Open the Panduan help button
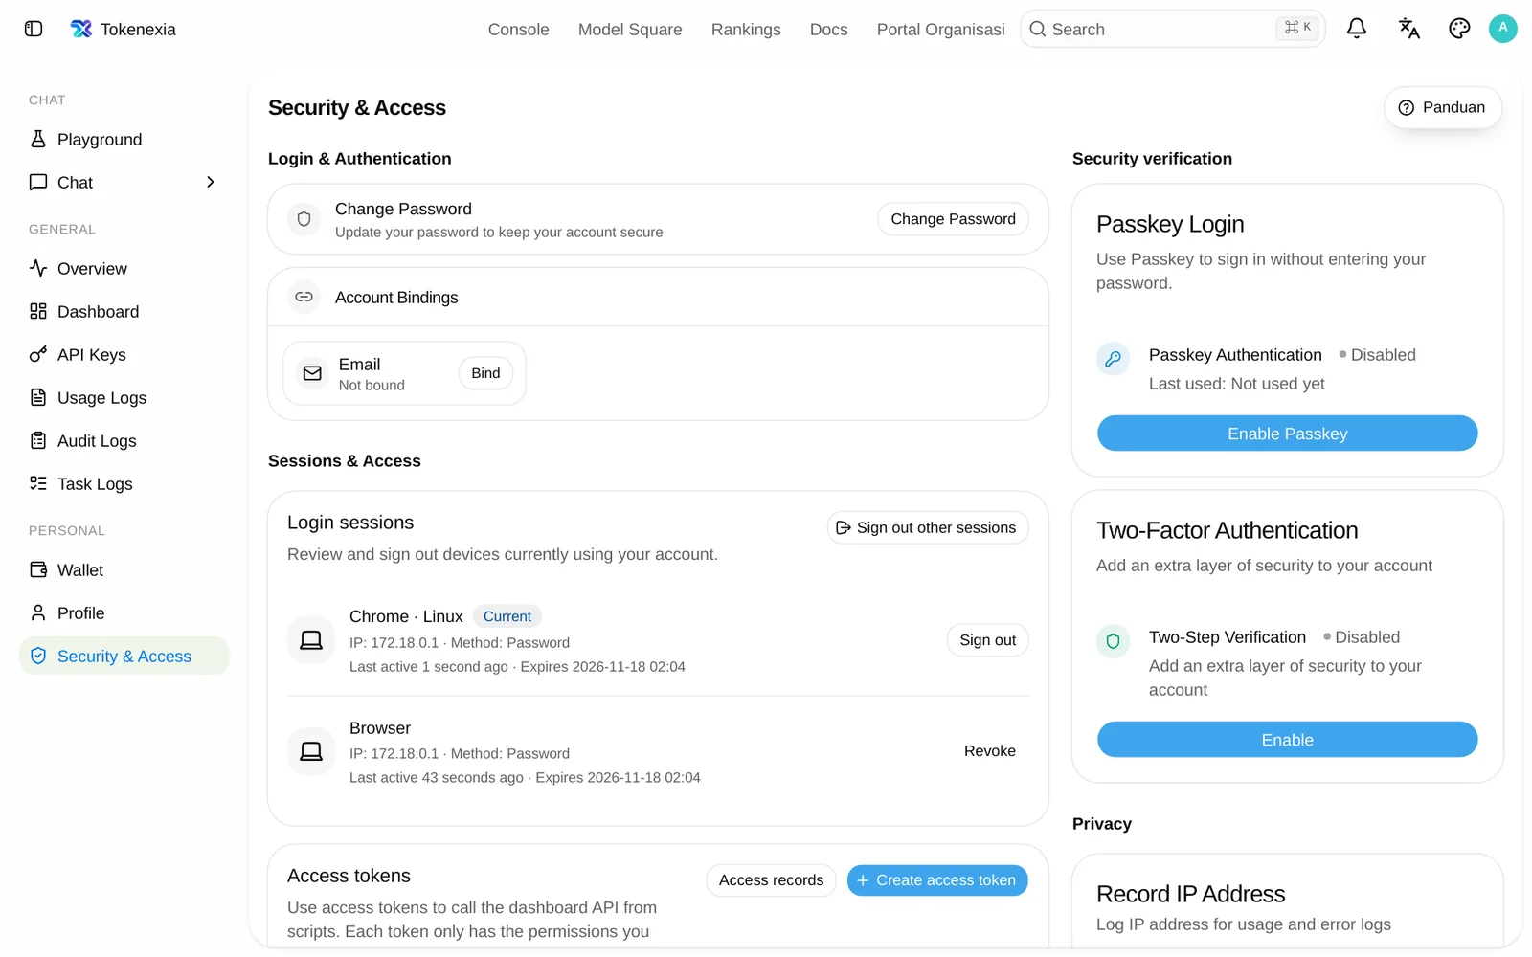1532x957 pixels. [1443, 107]
